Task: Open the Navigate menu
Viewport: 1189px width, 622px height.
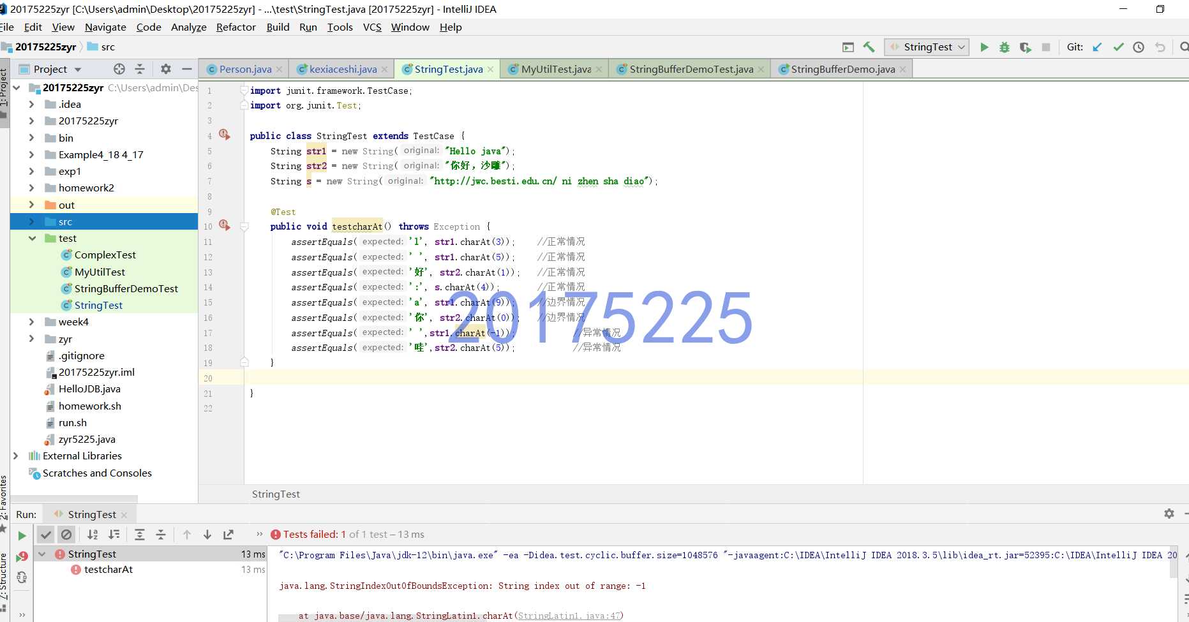Action: tap(105, 27)
